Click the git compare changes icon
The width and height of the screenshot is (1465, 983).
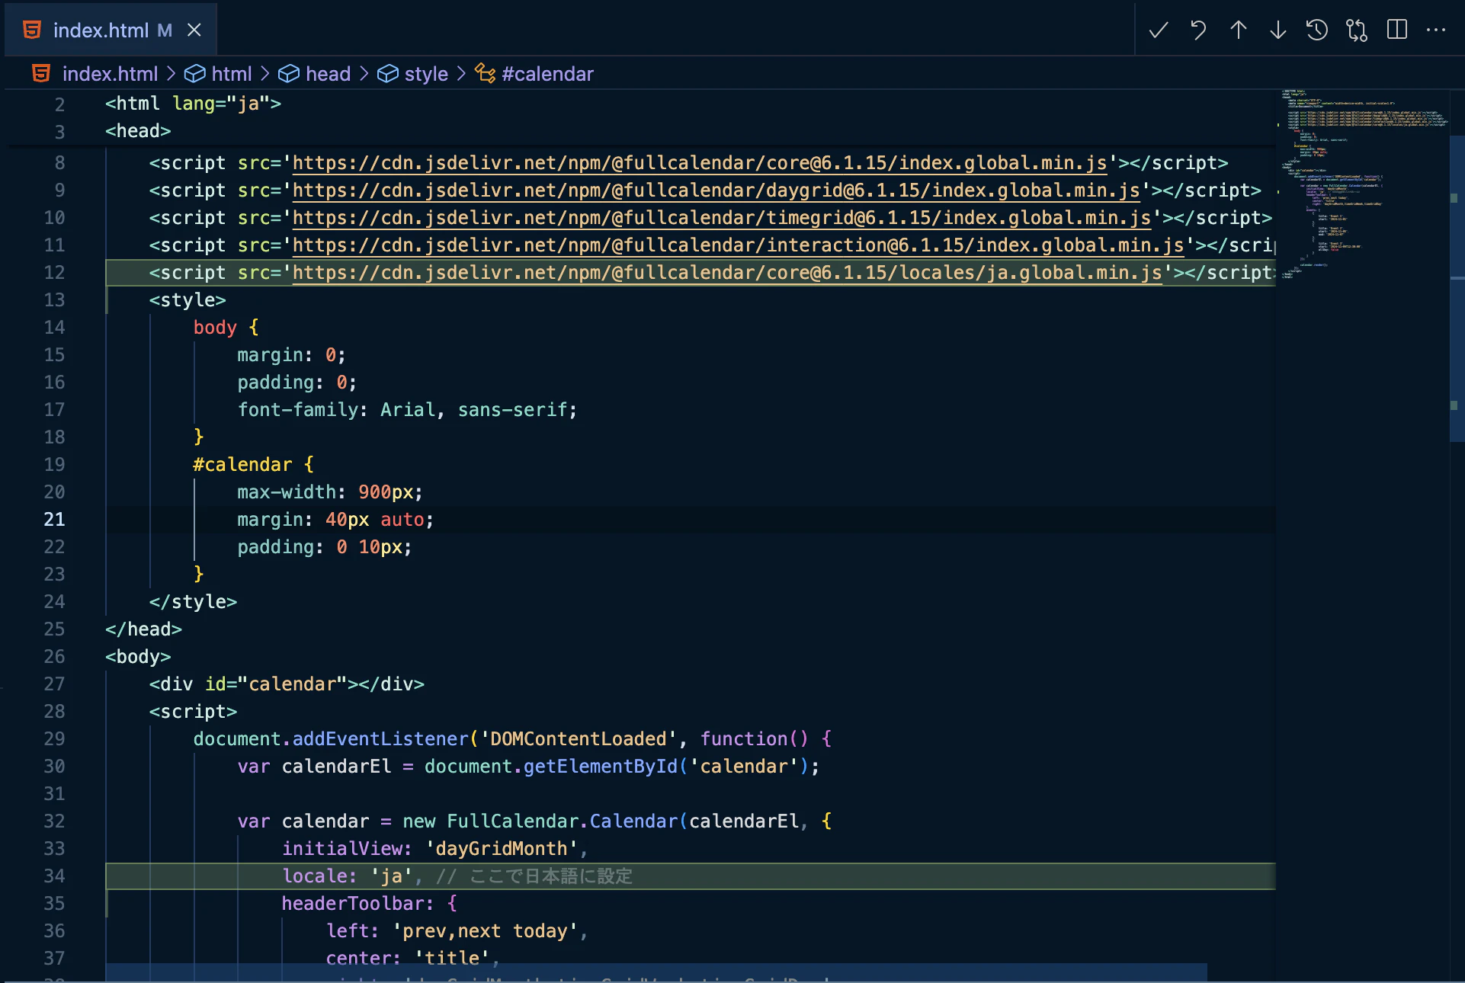coord(1357,30)
